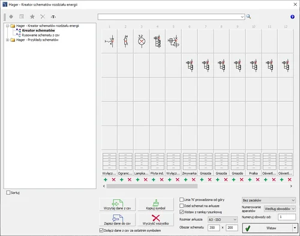300x236 pixels.
Task: Open the Rozmiar arkusza A3 - ISO dropdown
Action: 223,220
